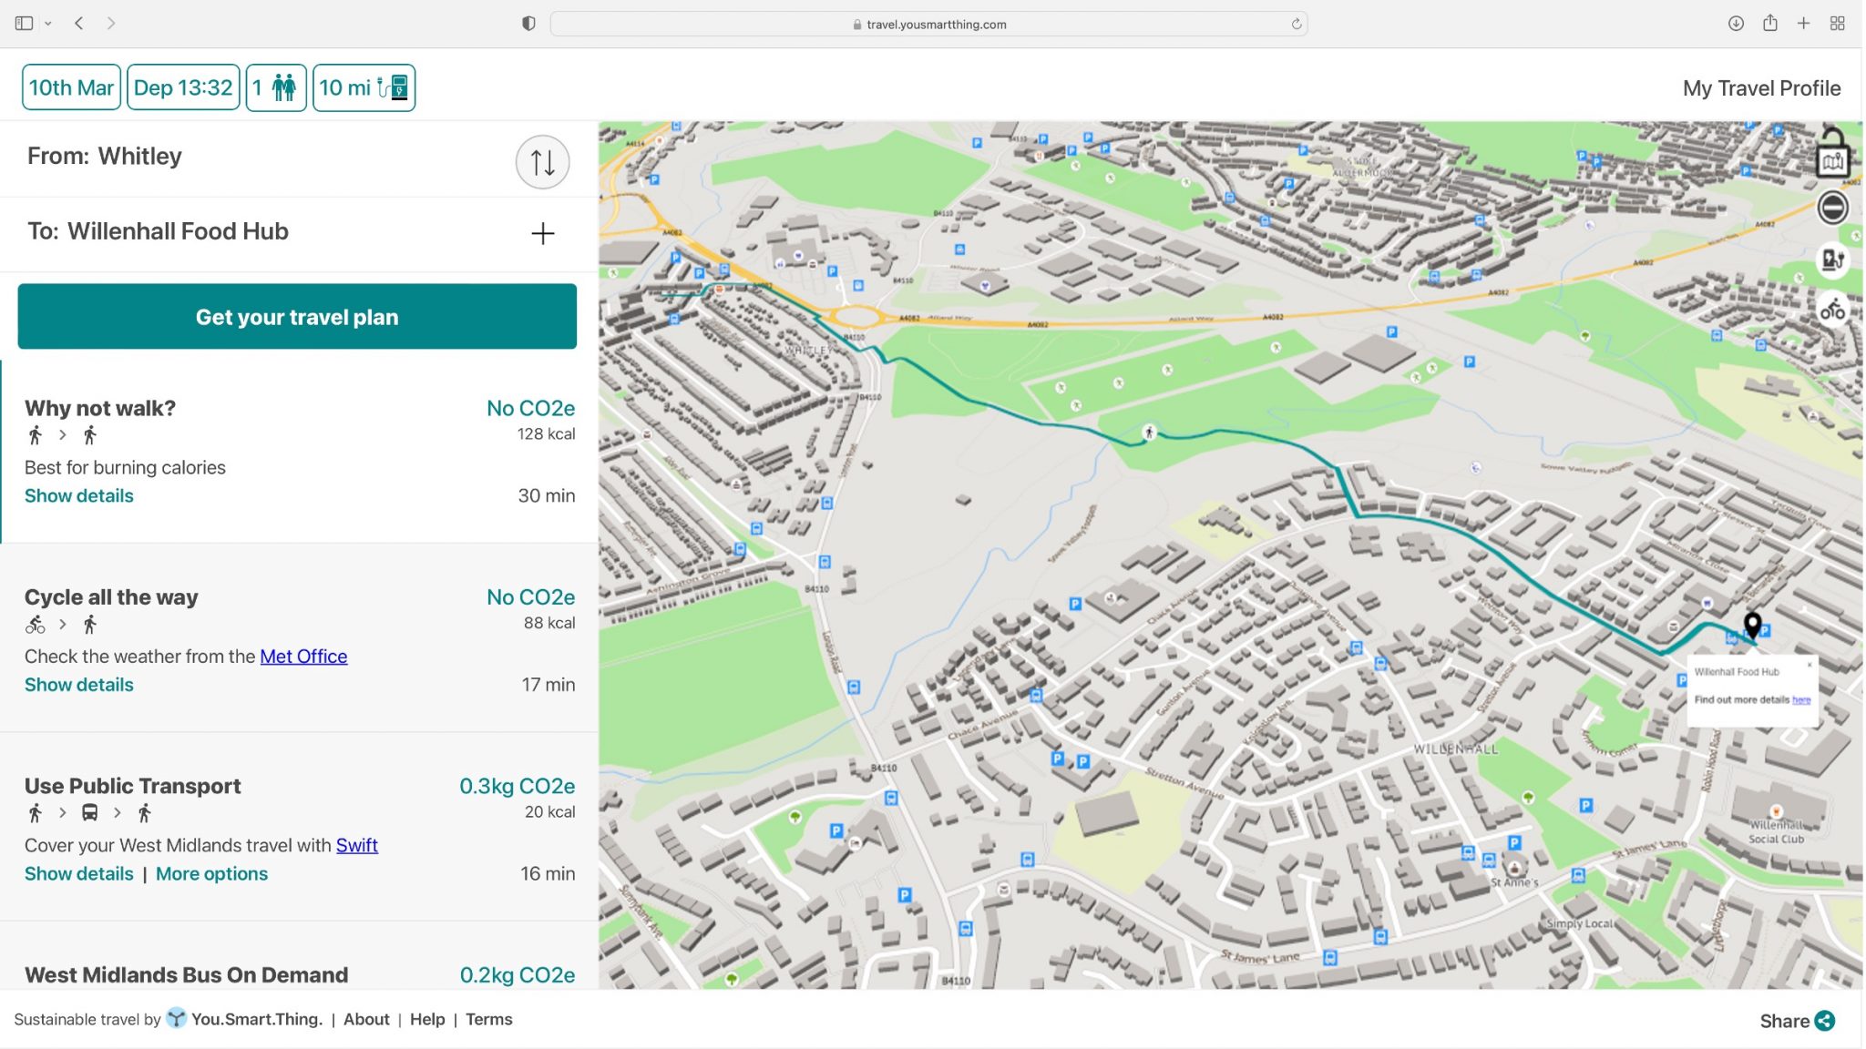The image size is (1866, 1049).
Task: Show cycle routes using the cyclist map icon
Action: coord(1833,310)
